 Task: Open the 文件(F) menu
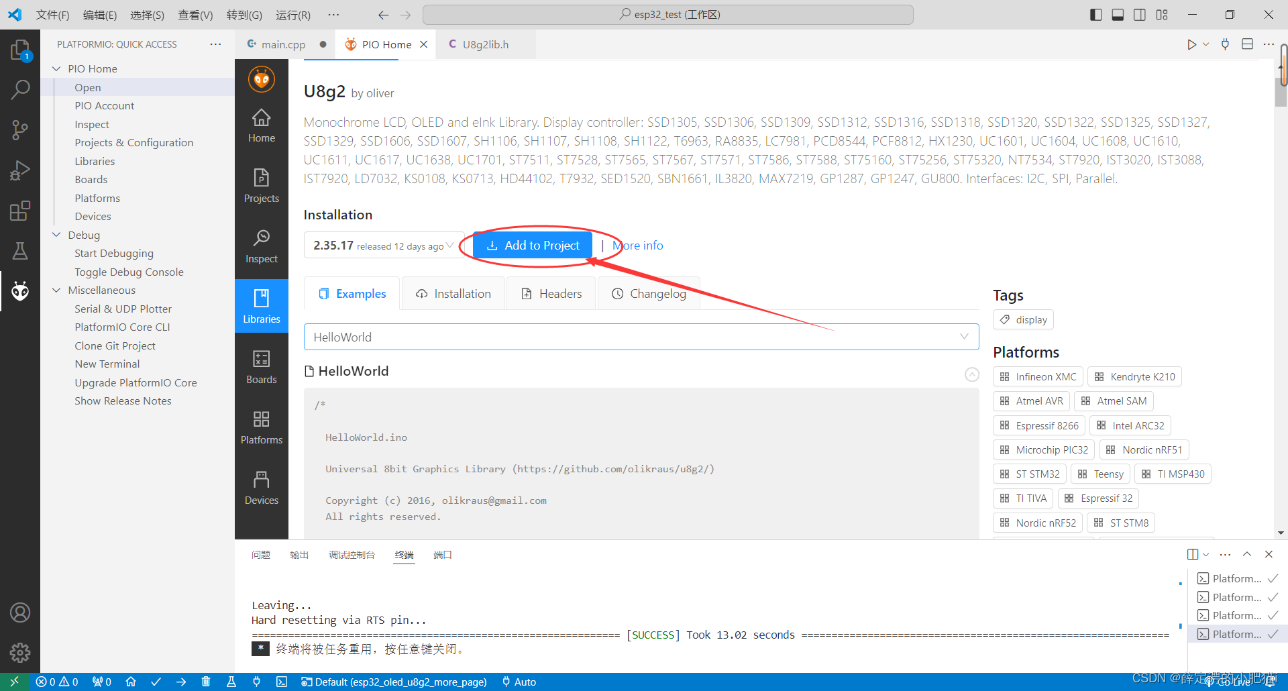pos(52,15)
